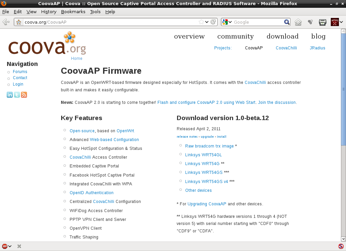Download the Linksys WRT54GL firmware
Viewport: 346px width, 251px height.
(203, 155)
